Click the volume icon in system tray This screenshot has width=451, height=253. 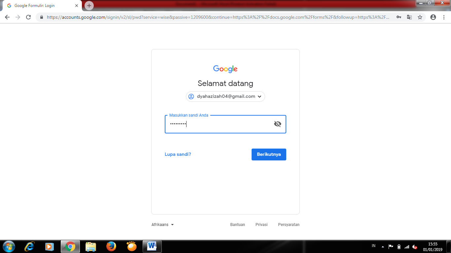[x=415, y=246]
